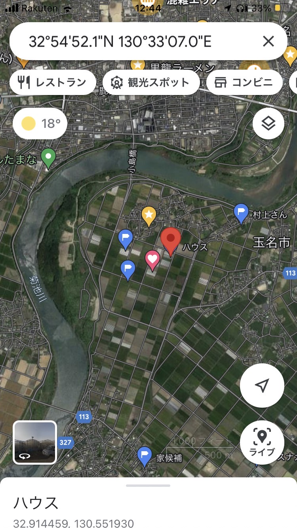The image size is (297, 528).
Task: Filter by コンビニ chip
Action: [x=244, y=82]
